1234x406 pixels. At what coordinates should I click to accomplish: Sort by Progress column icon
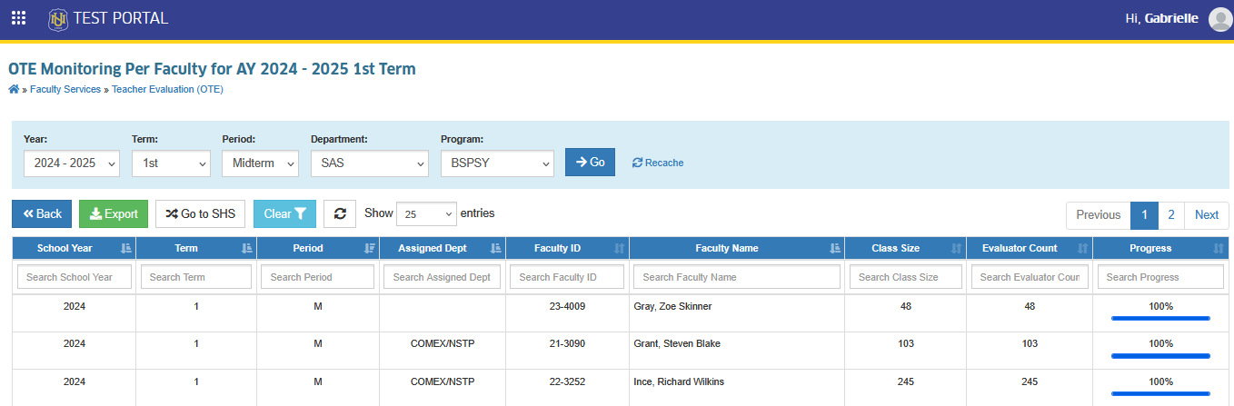pos(1219,248)
